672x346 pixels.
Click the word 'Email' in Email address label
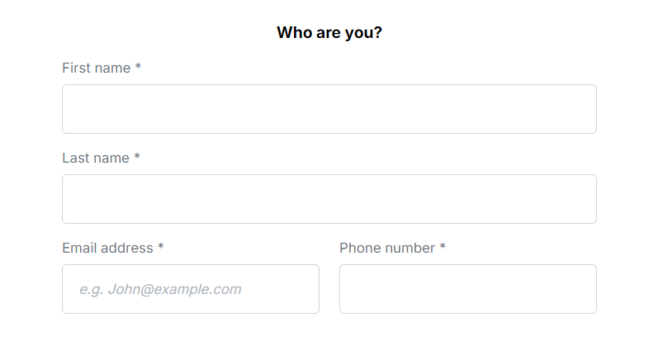pos(79,248)
